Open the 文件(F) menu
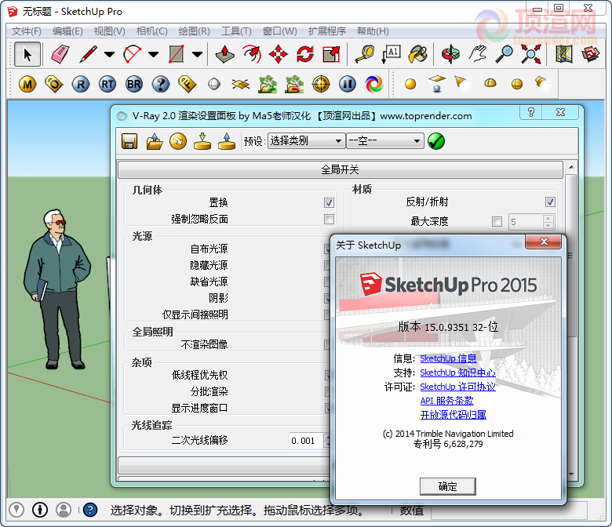The width and height of the screenshot is (612, 527). point(26,31)
